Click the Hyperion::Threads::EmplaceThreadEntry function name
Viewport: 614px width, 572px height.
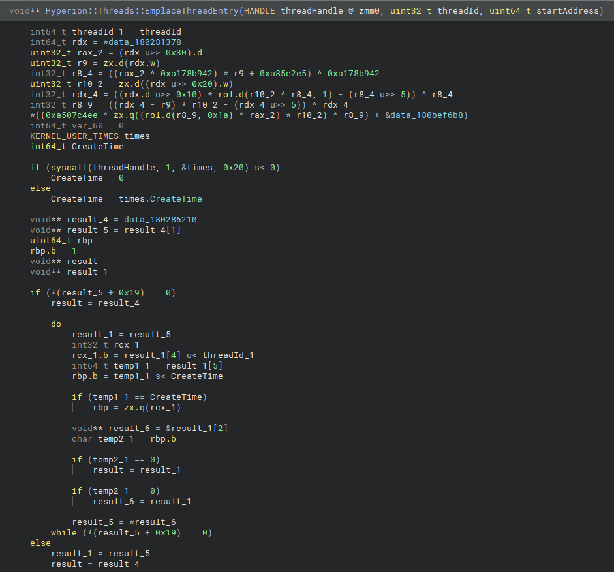click(x=142, y=11)
